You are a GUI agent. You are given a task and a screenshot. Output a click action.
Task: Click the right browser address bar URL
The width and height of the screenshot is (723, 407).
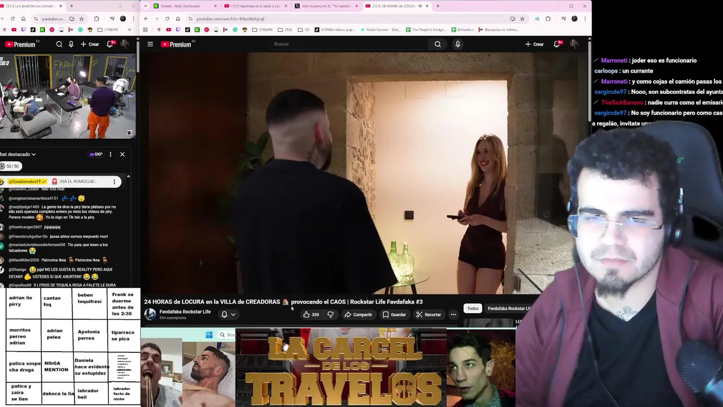click(230, 19)
